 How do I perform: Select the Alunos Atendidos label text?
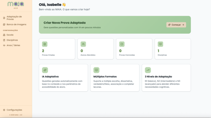[88, 55]
